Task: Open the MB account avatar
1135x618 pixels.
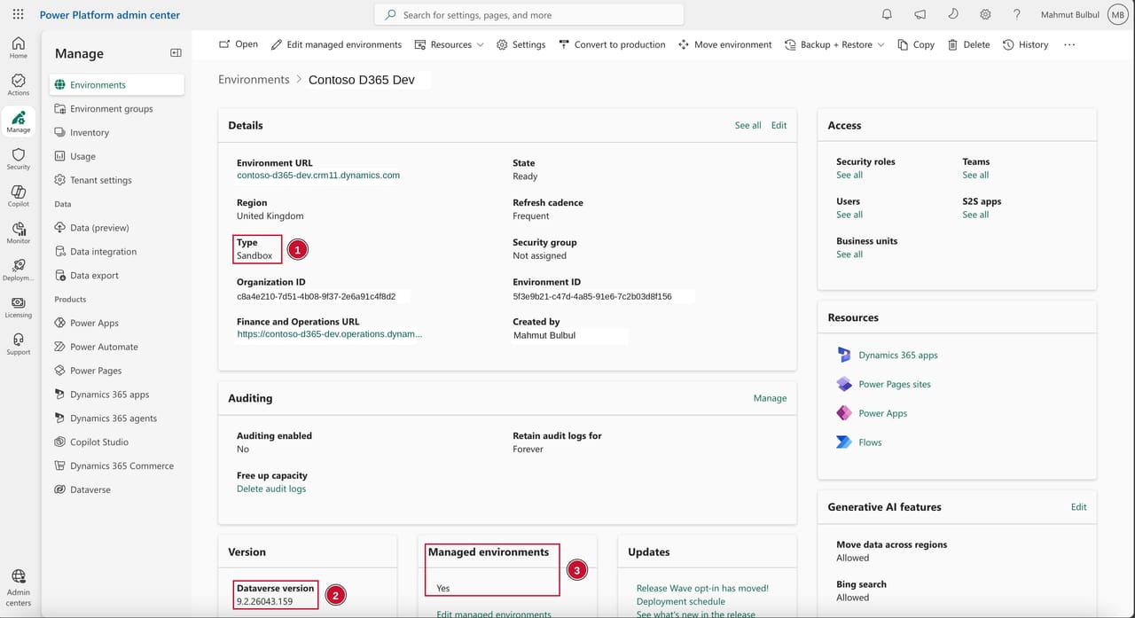Action: (x=1116, y=14)
